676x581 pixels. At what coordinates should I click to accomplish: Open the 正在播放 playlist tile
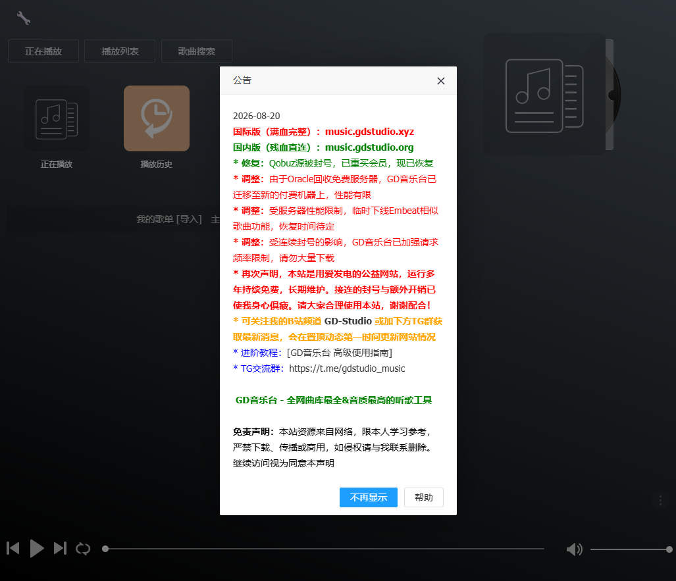click(x=57, y=118)
